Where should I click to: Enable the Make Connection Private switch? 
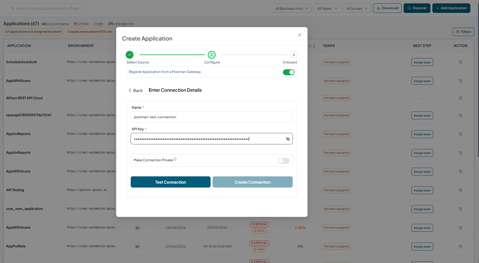pyautogui.click(x=284, y=161)
